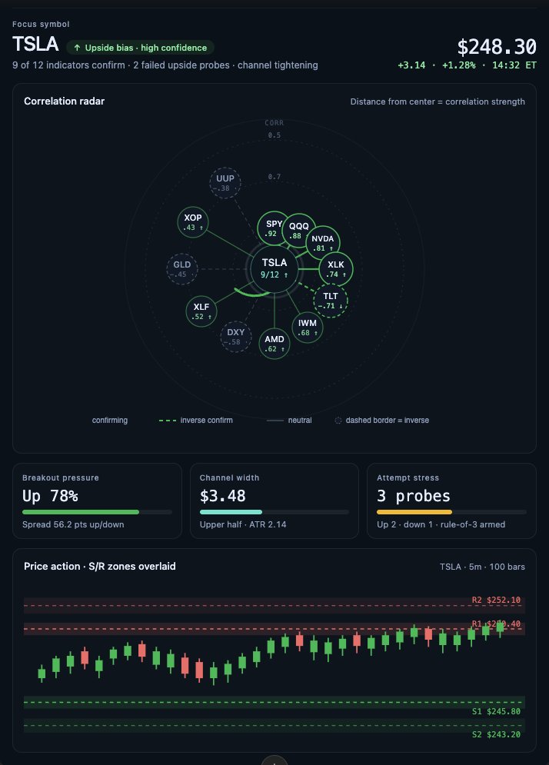
Task: Click the TSLA · 5m · 100 bars label
Action: tap(482, 567)
